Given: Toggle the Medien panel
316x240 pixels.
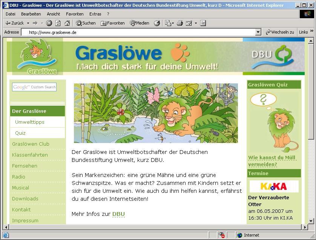Looking at the screenshot, I should coord(140,23).
